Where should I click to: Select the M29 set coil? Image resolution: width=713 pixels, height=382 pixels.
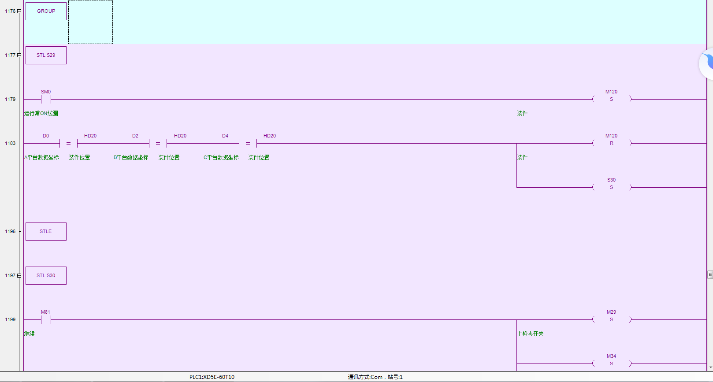click(x=611, y=319)
